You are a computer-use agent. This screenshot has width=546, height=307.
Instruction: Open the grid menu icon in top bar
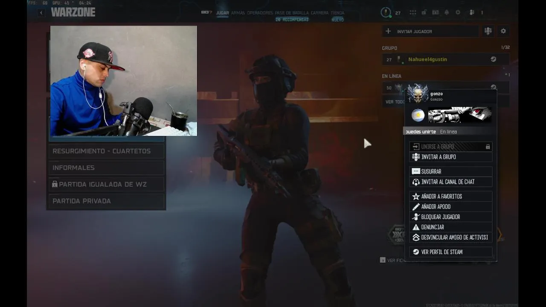412,13
